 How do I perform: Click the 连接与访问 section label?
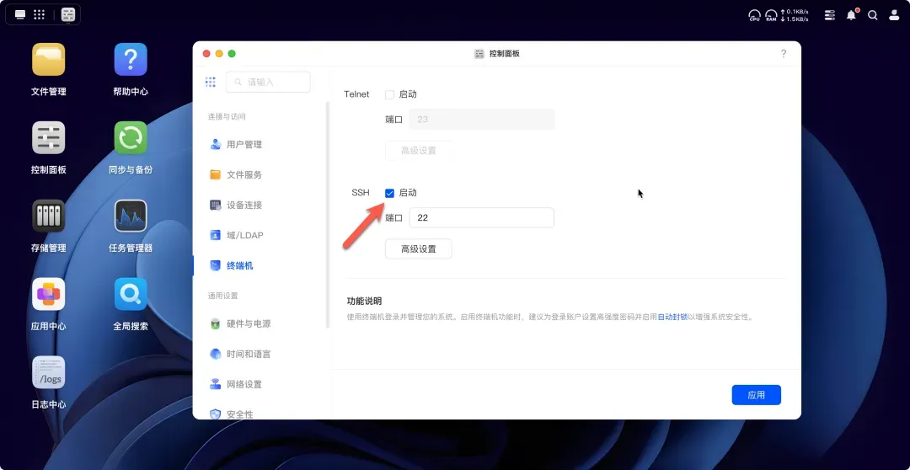tap(227, 116)
